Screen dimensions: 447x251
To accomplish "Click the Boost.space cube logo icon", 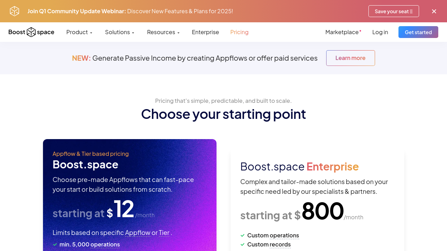I will pos(31,32).
